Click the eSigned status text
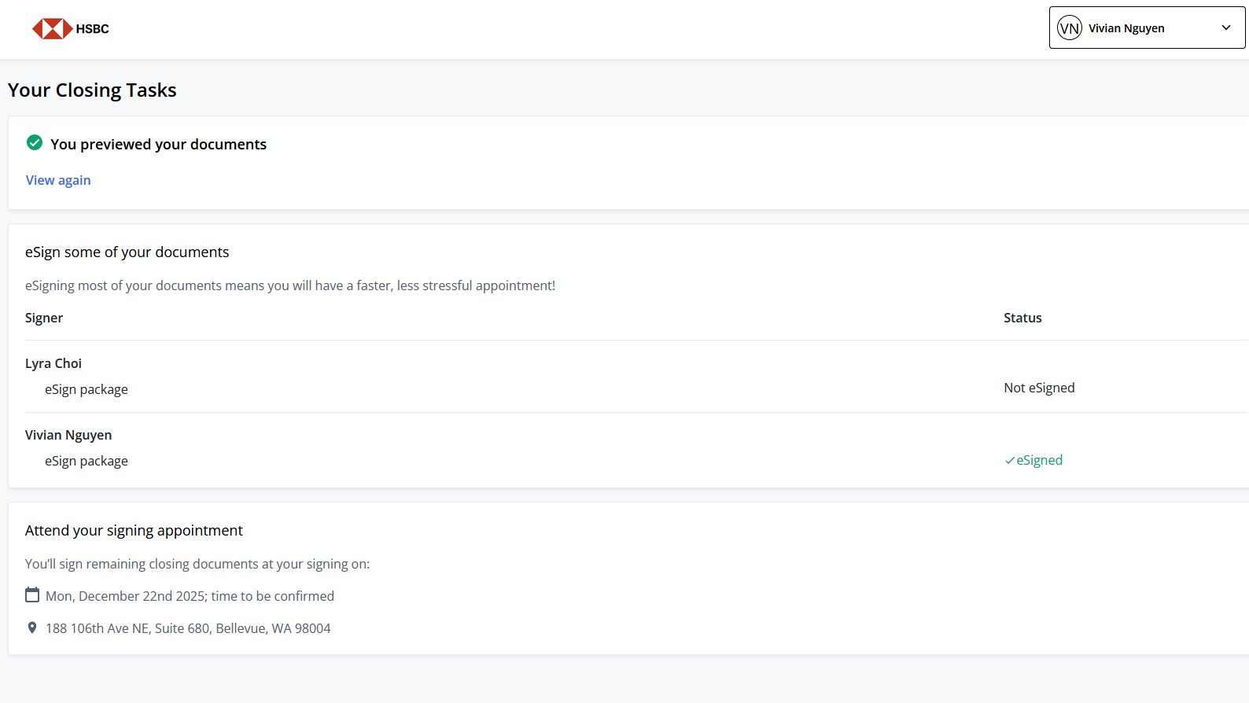 (1039, 460)
